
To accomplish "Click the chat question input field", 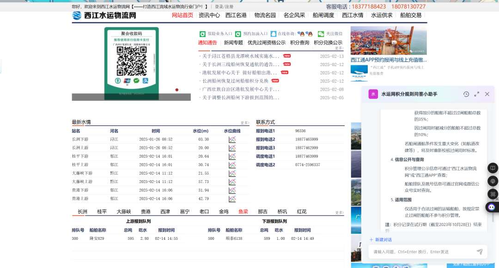I will [x=420, y=252].
